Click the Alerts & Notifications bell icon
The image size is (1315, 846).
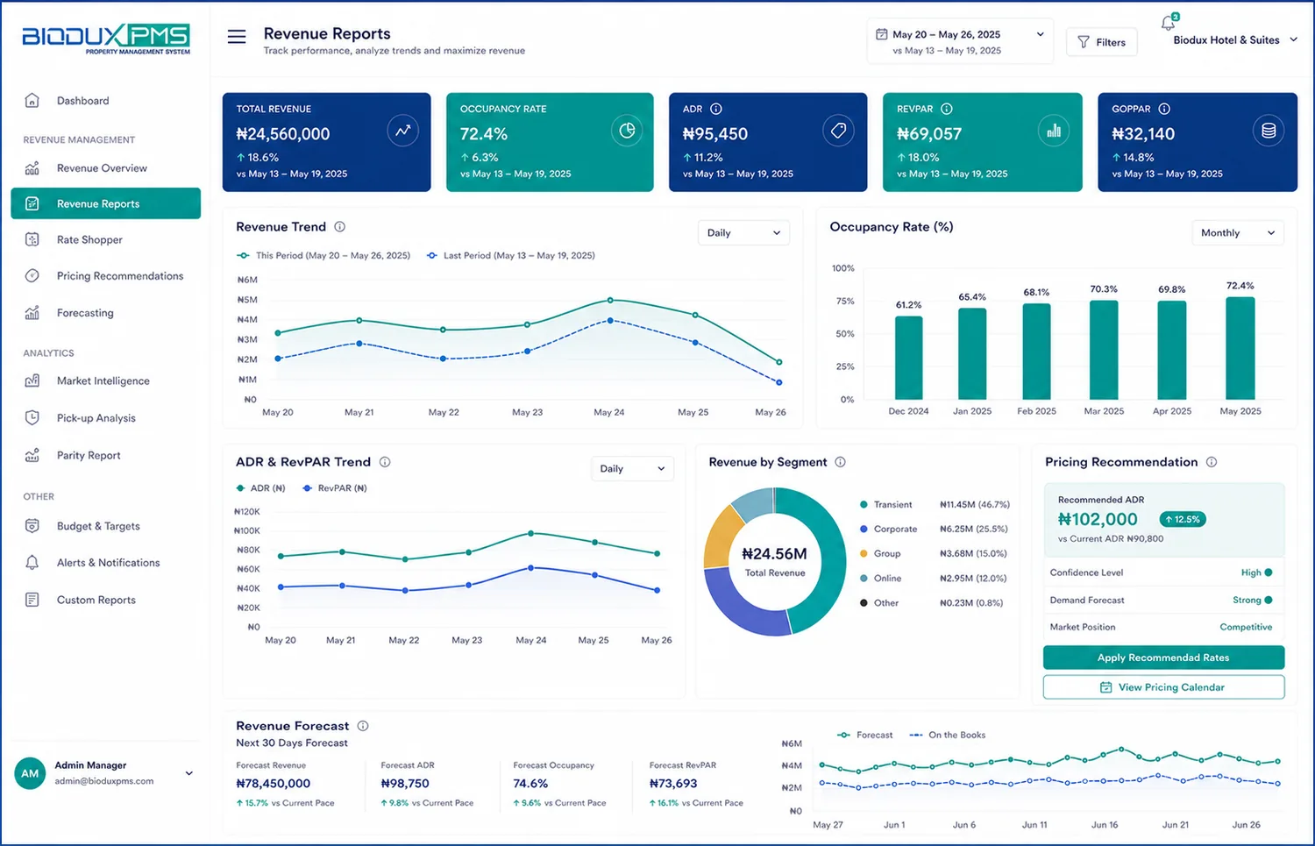(32, 563)
